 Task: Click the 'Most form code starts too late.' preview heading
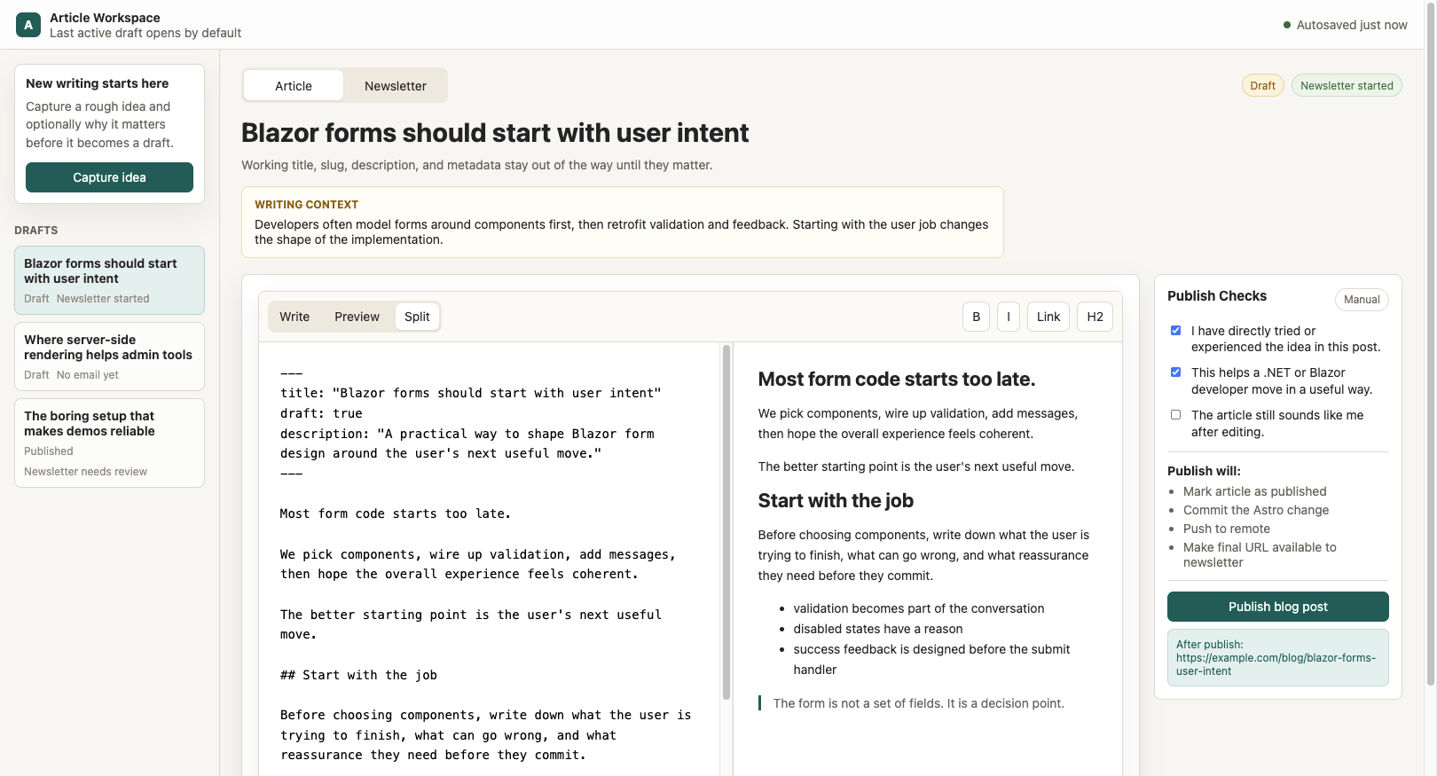(x=897, y=380)
